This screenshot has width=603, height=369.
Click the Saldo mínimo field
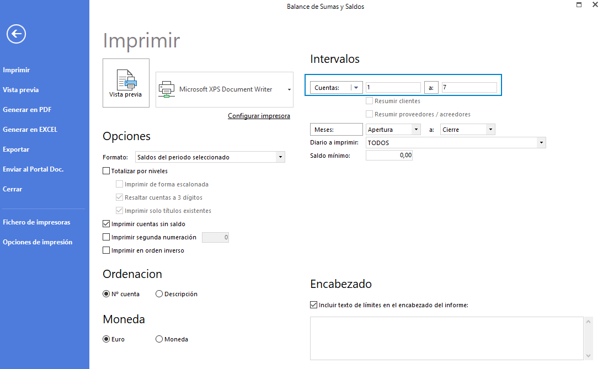(389, 156)
